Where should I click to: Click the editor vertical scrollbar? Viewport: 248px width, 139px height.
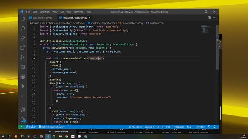(x=217, y=47)
